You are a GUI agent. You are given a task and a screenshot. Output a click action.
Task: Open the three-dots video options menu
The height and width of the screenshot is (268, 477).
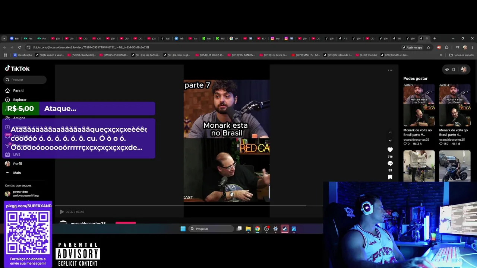[x=390, y=70]
